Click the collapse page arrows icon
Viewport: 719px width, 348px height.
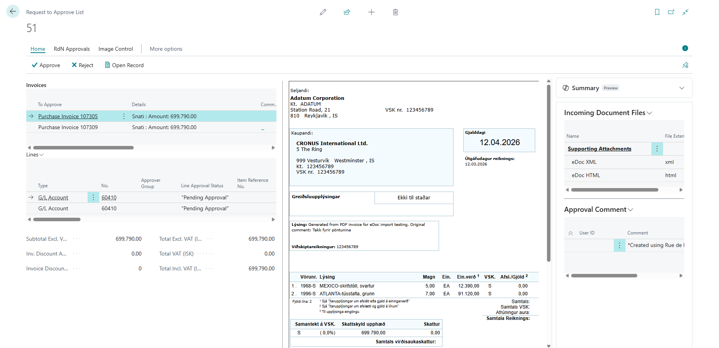pos(685,12)
